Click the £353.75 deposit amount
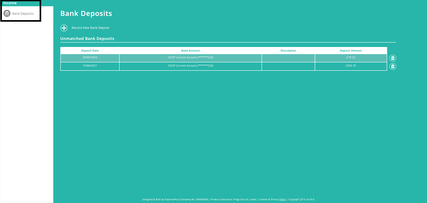Image resolution: width=427 pixels, height=203 pixels. coord(351,66)
